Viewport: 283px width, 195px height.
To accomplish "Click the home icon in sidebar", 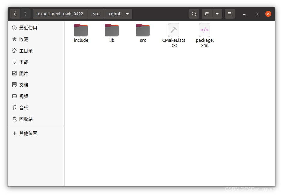I will (x=14, y=50).
